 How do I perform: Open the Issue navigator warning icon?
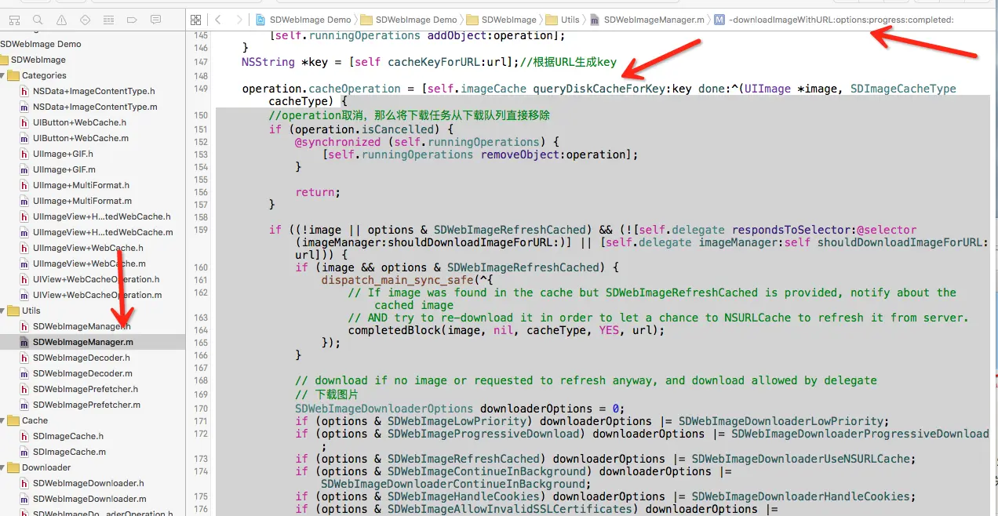pos(62,20)
